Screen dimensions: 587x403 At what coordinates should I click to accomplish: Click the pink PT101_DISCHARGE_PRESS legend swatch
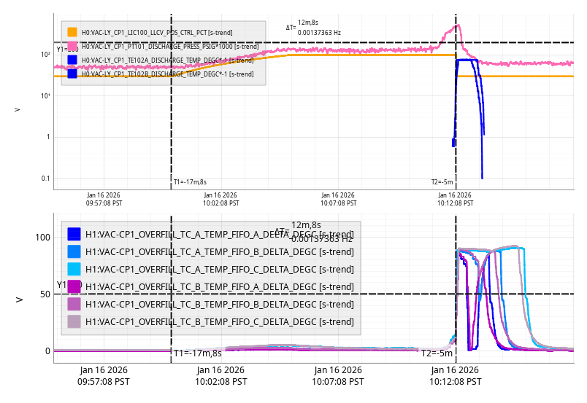72,46
